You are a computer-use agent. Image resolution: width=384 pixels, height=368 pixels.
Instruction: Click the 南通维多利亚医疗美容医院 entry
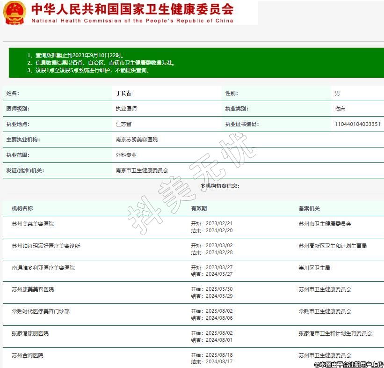pos(43,268)
